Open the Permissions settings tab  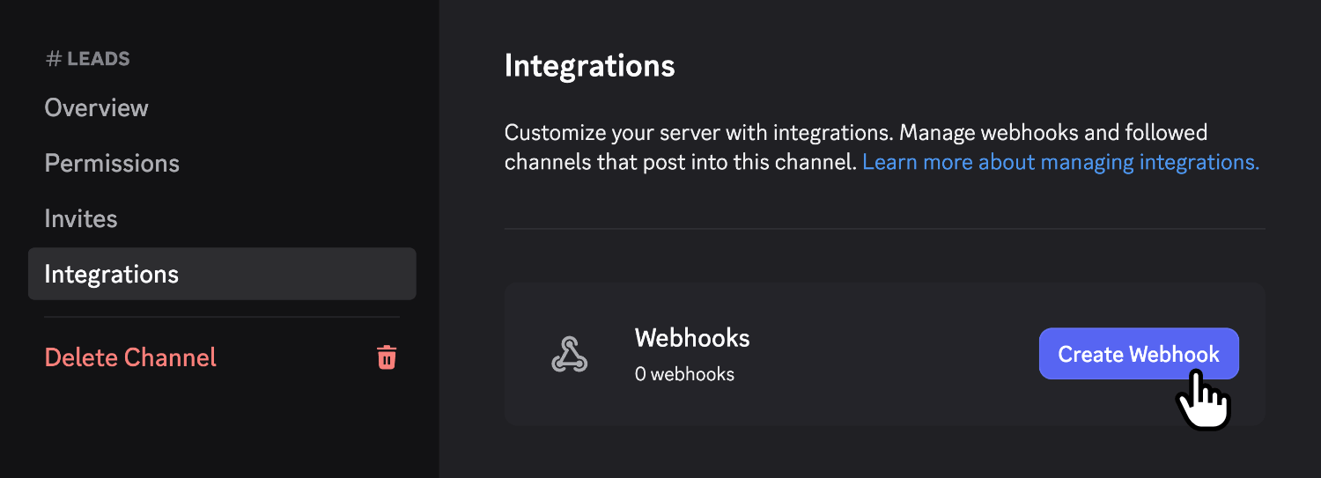(x=112, y=164)
